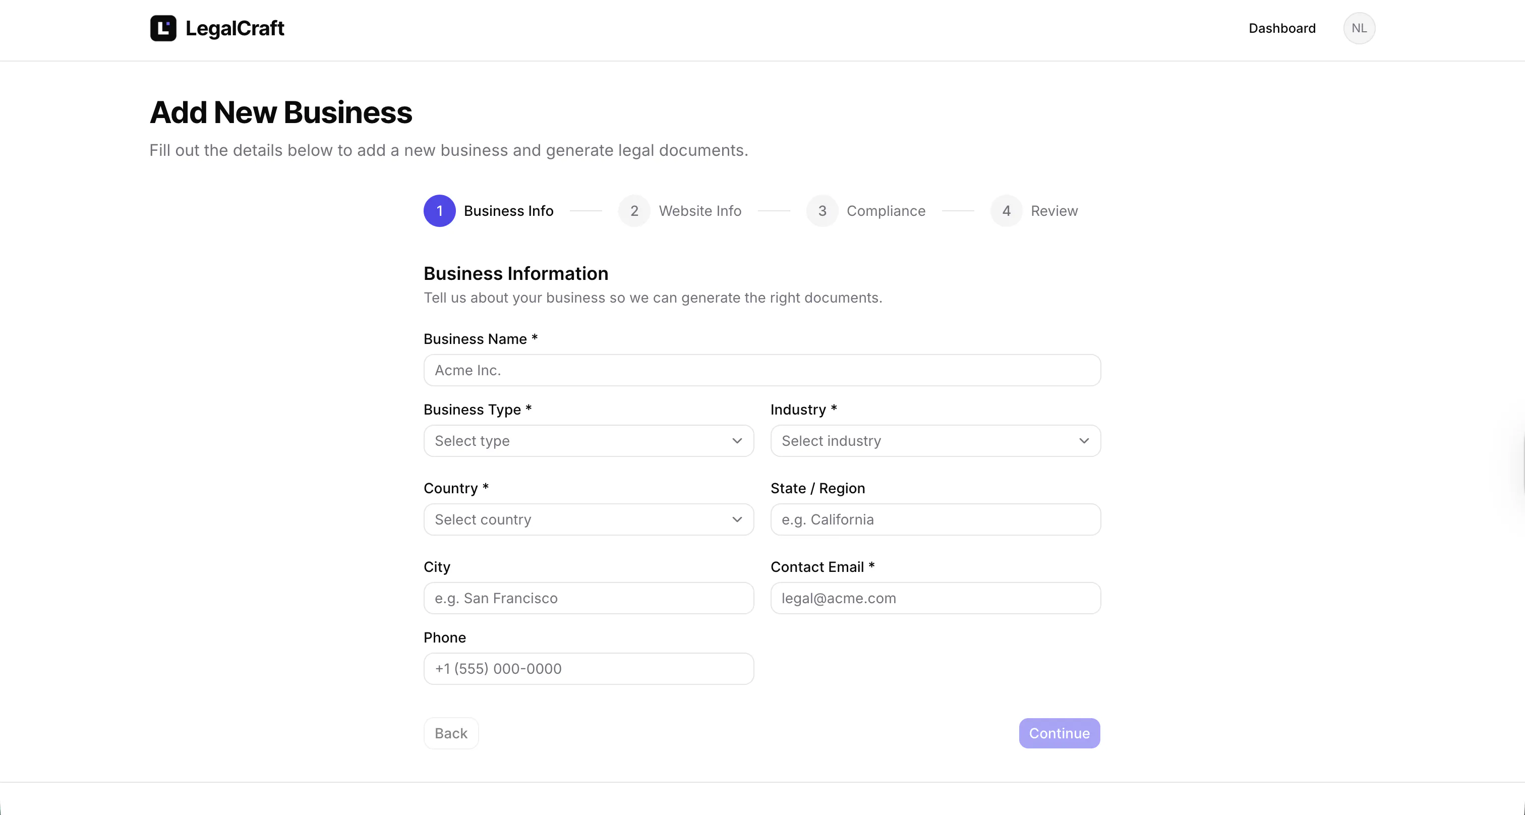Open the NL user avatar menu
The width and height of the screenshot is (1525, 815).
pyautogui.click(x=1359, y=28)
